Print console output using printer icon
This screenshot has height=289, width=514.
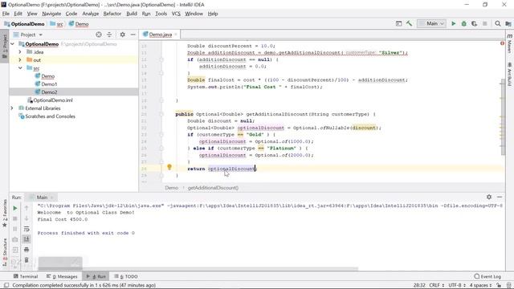[27, 250]
